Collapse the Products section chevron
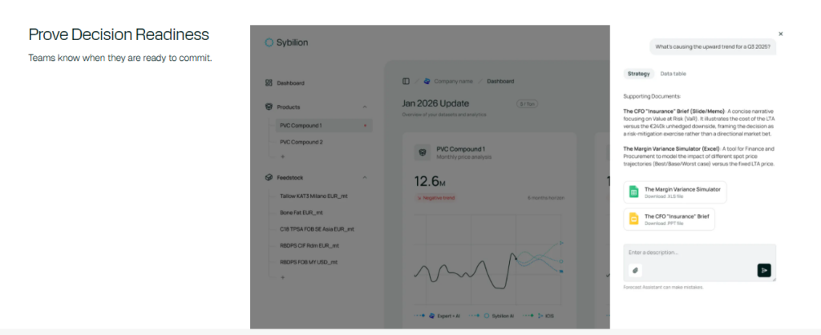The image size is (821, 335). 365,107
